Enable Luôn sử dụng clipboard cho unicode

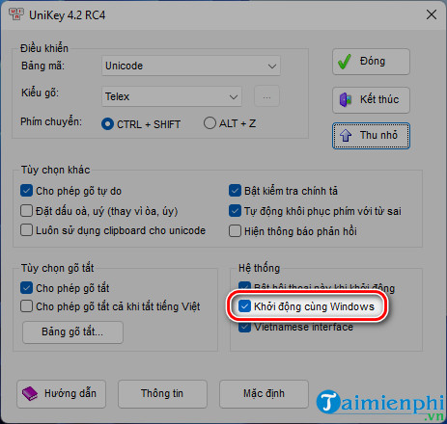click(26, 230)
